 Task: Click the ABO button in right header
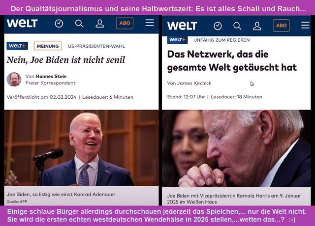(281, 26)
